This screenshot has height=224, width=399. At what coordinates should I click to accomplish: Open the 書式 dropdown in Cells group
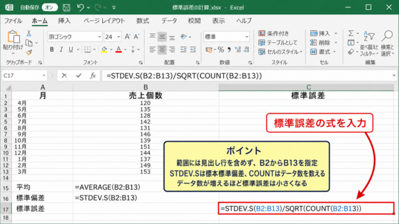click(x=324, y=52)
